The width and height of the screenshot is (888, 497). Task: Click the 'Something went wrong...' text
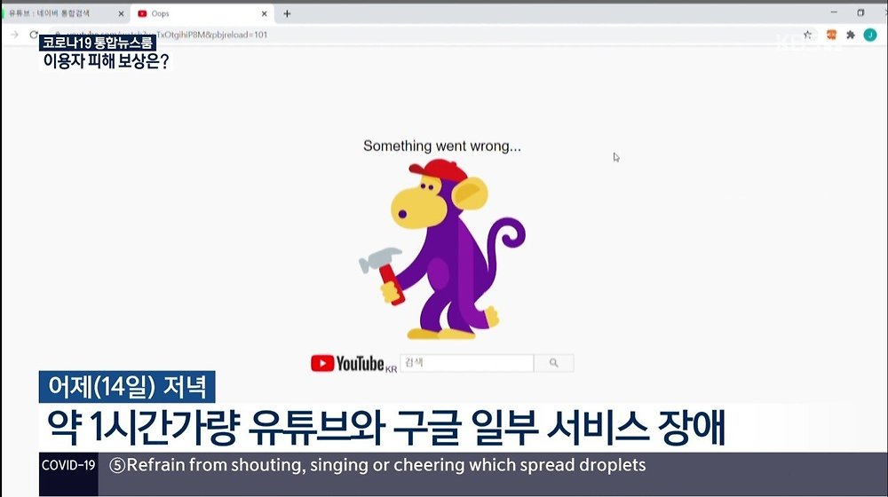tap(442, 146)
